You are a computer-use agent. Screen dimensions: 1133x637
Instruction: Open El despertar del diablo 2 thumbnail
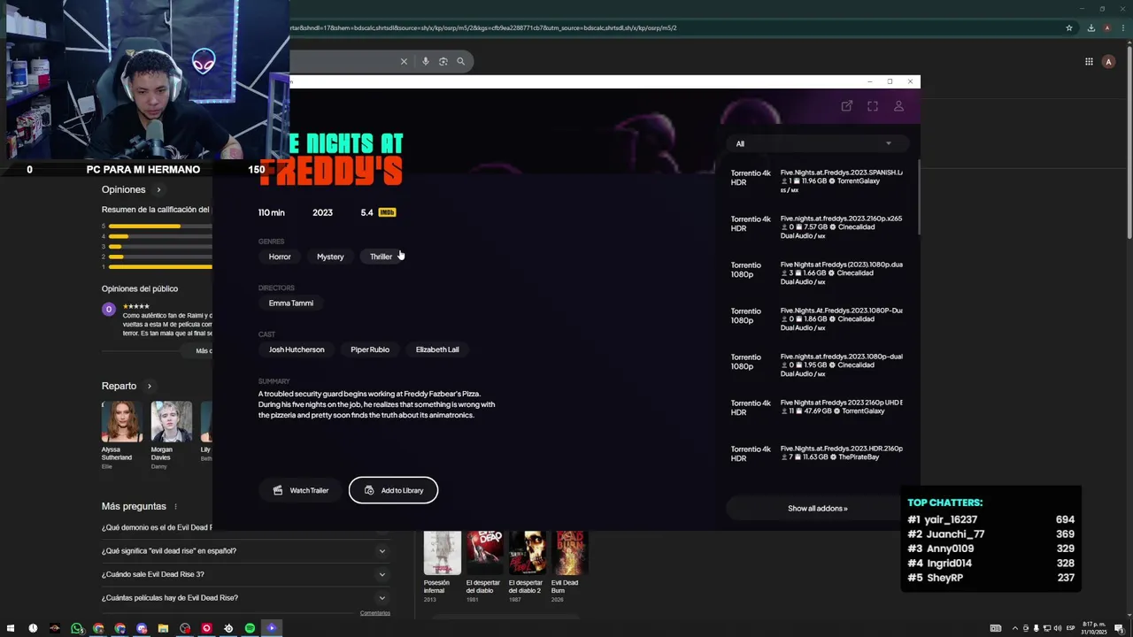coord(528,553)
